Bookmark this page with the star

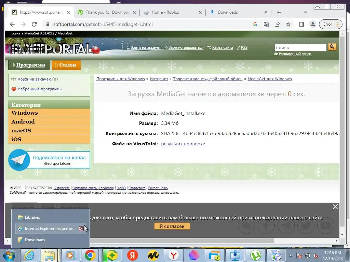(288, 24)
